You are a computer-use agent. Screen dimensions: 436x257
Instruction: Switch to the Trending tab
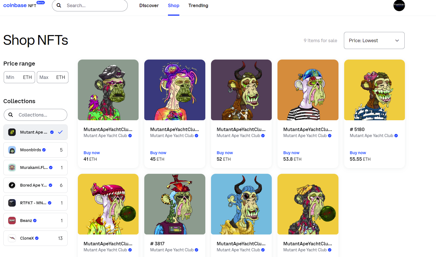point(198,5)
